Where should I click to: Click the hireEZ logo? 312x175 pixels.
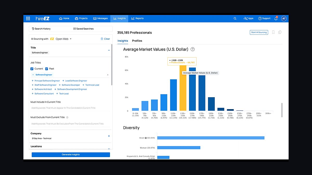tap(43, 18)
